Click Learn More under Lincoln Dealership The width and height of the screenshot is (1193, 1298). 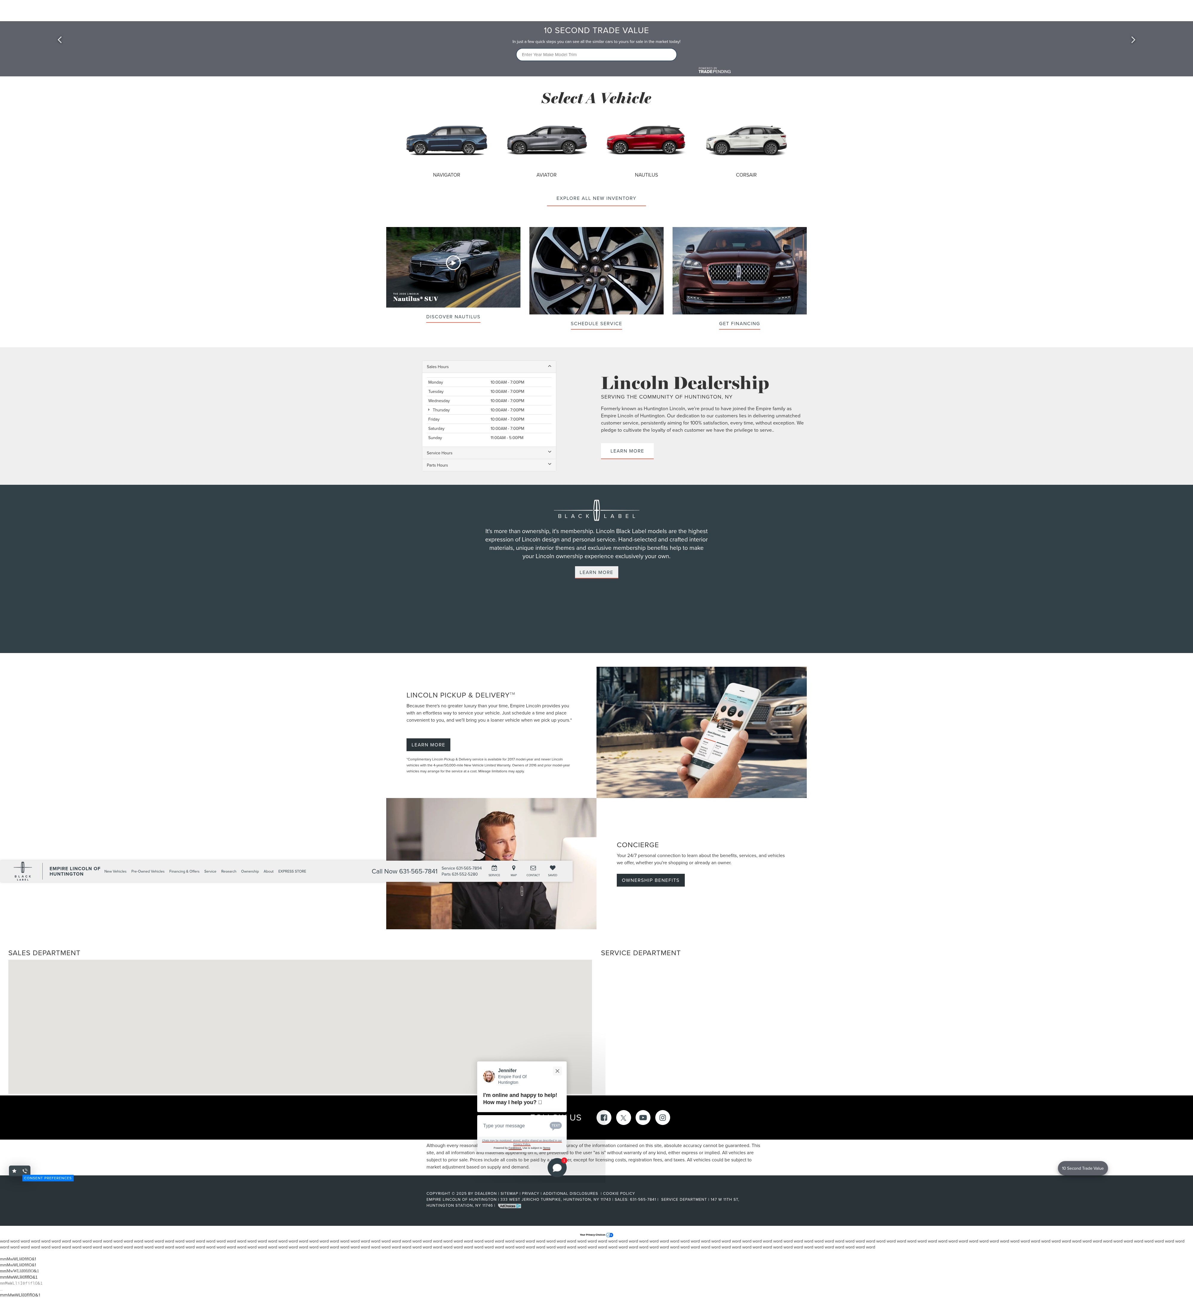(627, 451)
